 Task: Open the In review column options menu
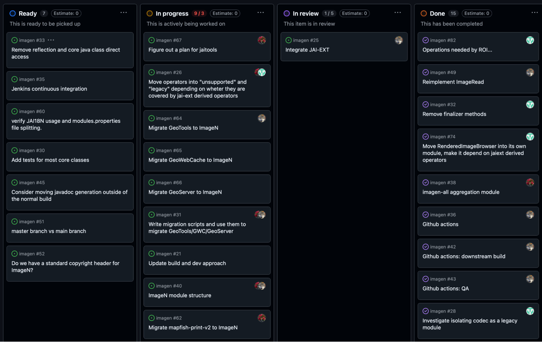coord(397,12)
